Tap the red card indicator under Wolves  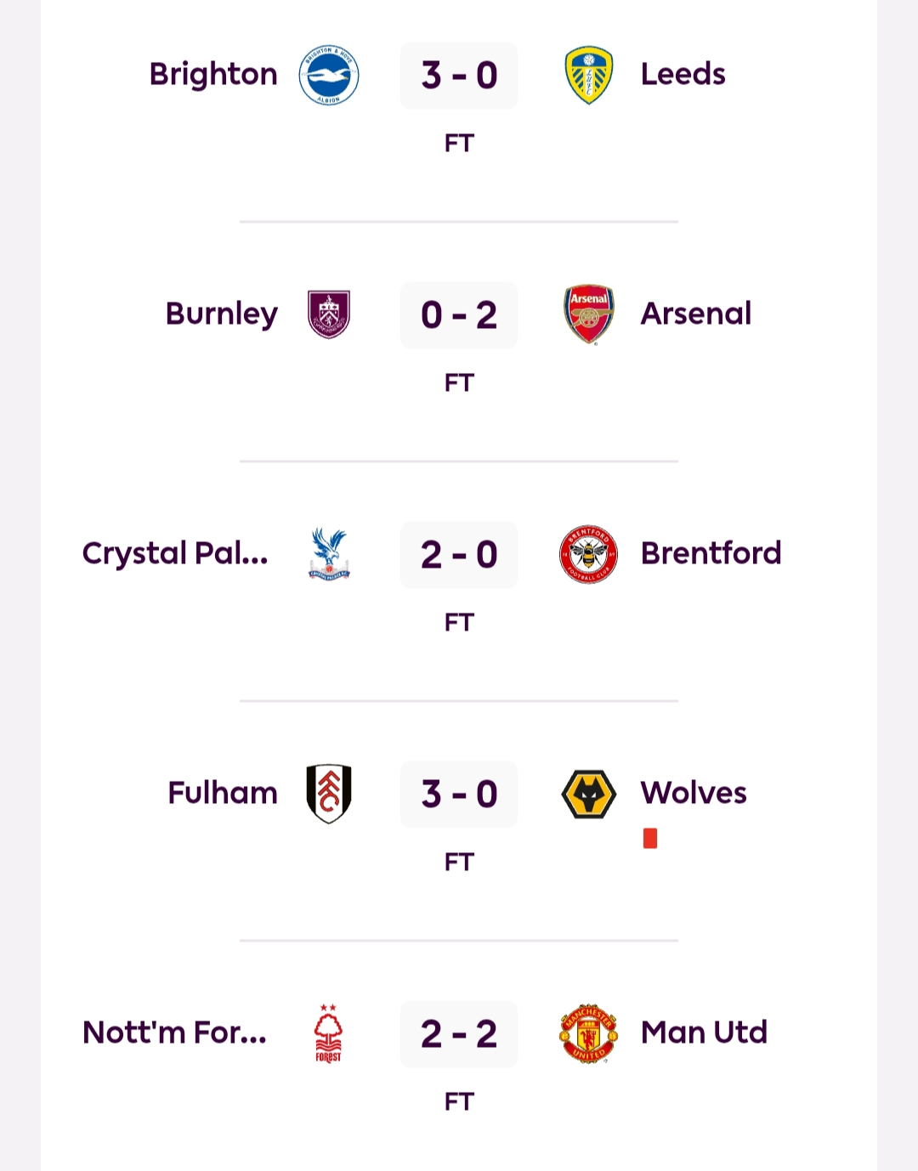[x=650, y=839]
